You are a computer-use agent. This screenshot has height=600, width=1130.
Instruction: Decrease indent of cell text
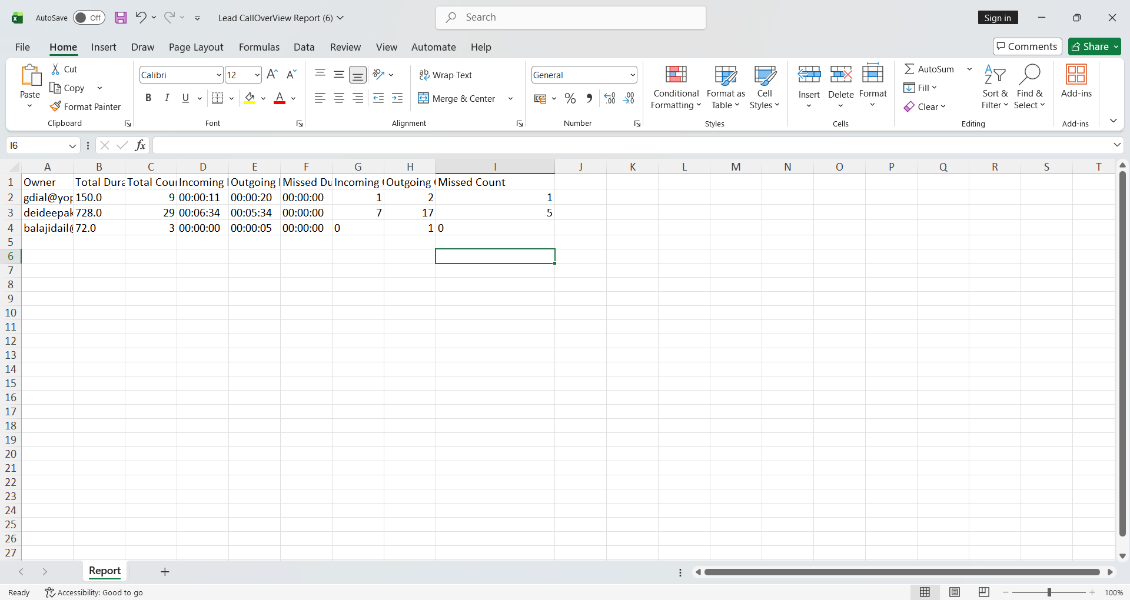tap(378, 98)
